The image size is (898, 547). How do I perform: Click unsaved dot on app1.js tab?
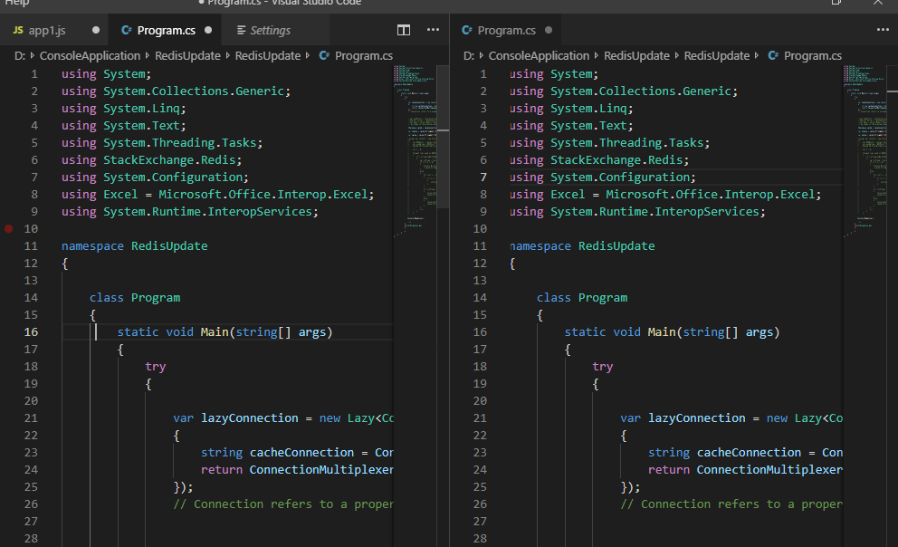point(96,30)
